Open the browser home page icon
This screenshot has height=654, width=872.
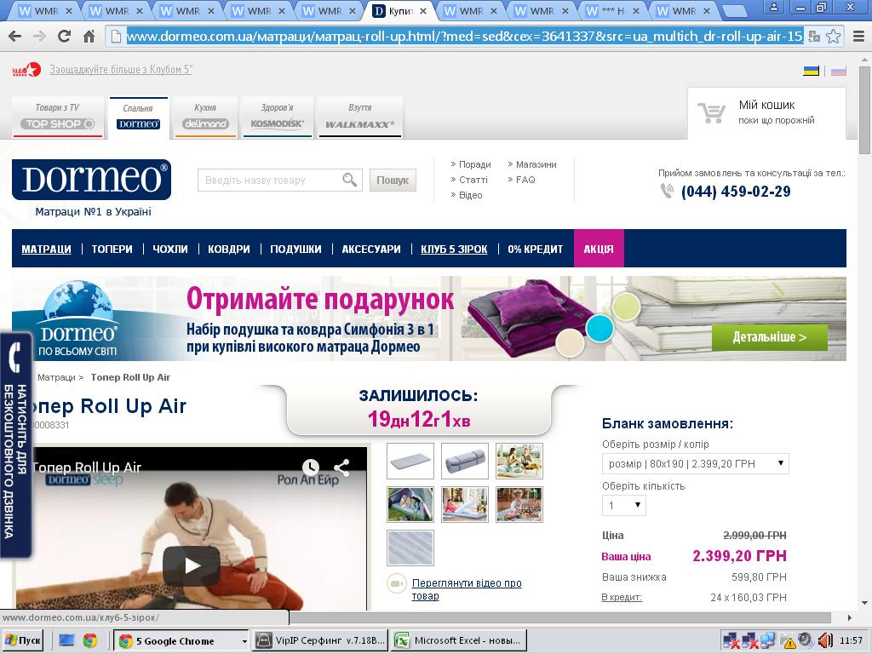[89, 37]
